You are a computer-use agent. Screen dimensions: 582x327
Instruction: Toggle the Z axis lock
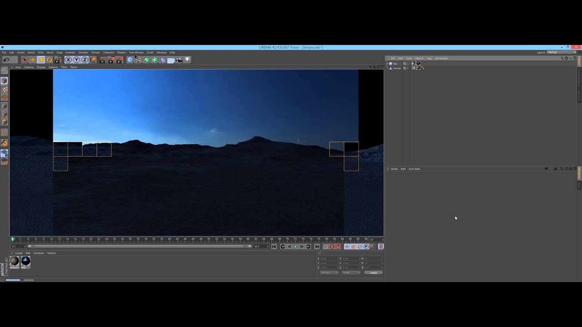pos(85,60)
